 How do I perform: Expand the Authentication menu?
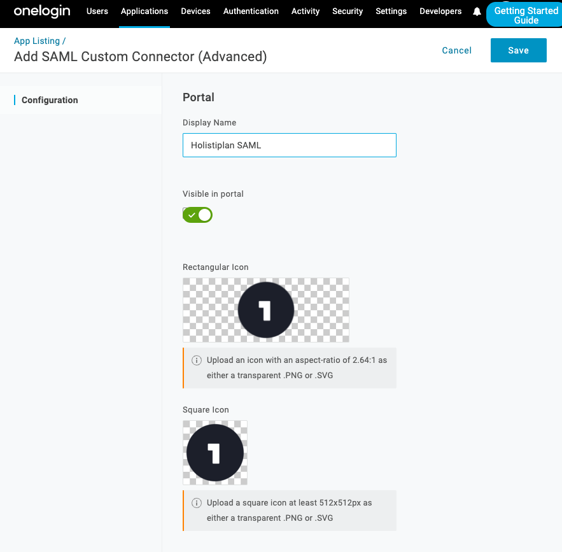point(251,11)
